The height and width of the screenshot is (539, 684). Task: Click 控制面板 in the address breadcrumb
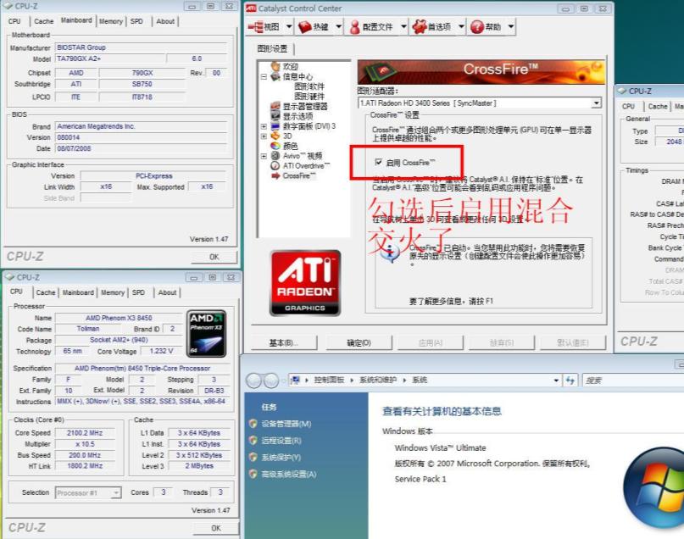tap(329, 381)
